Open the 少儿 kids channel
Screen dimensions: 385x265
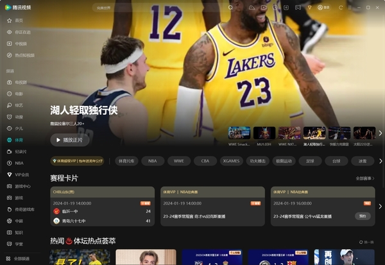pos(15,128)
